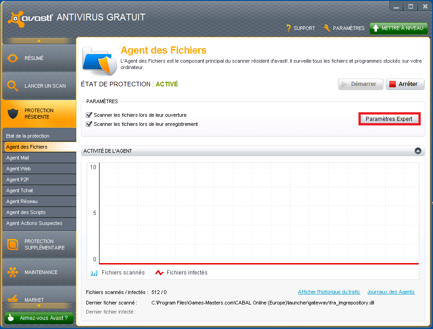Screen dimensions: 433x329
Task: Open Lancer un scan section
Action: coord(39,85)
